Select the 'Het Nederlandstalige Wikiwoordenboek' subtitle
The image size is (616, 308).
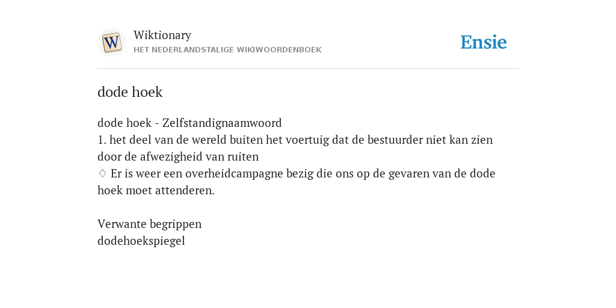tap(227, 50)
